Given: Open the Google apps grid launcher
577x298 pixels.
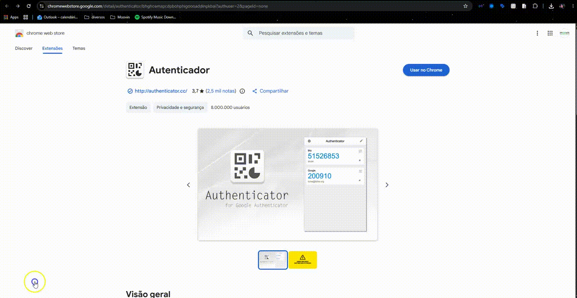Looking at the screenshot, I should click(x=550, y=33).
